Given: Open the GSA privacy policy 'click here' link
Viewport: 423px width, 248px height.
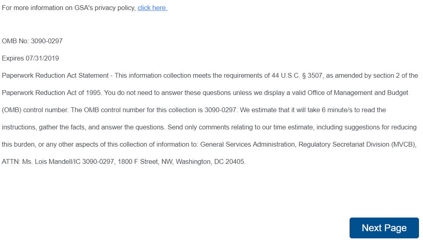Looking at the screenshot, I should (153, 8).
